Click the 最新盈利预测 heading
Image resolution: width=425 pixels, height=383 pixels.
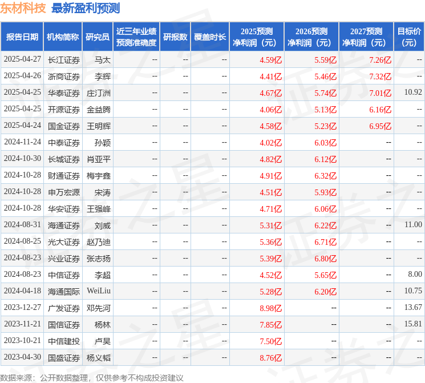(86, 8)
